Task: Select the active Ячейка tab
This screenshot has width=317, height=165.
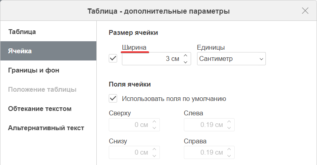Action: tap(48, 51)
